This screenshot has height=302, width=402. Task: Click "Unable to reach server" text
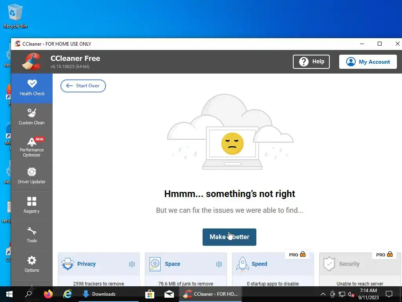tap(360, 284)
